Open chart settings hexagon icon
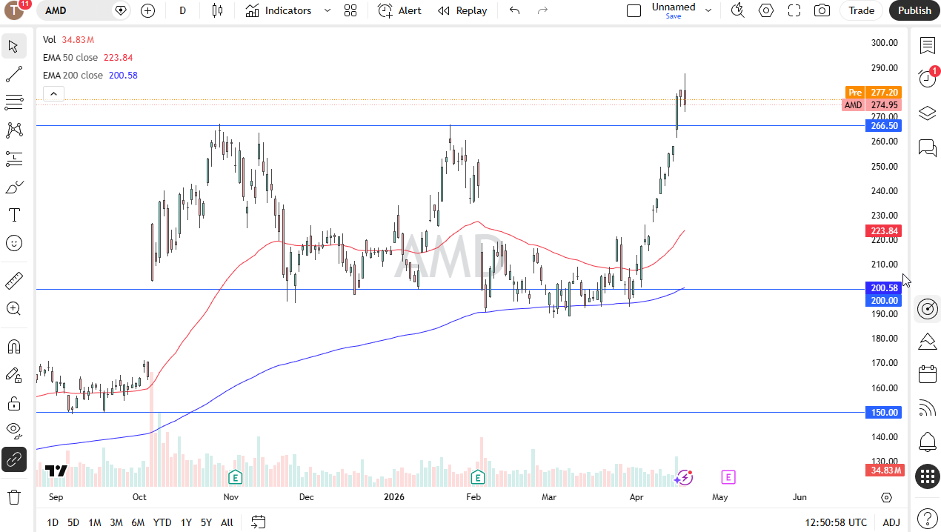 click(766, 10)
